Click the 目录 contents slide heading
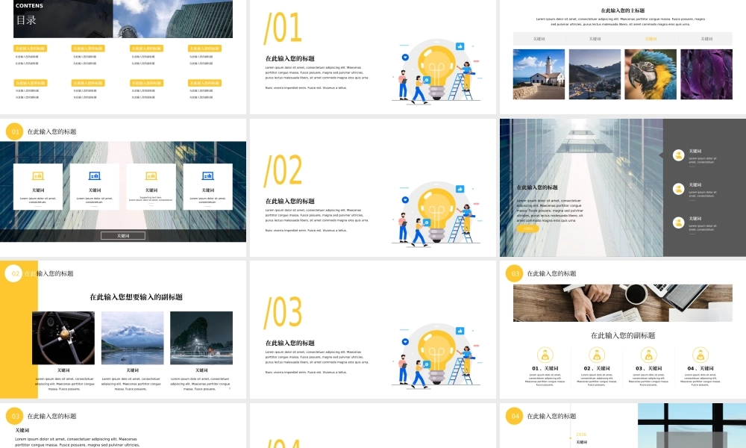 (x=26, y=20)
